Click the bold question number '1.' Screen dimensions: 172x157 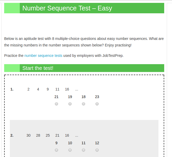click(x=12, y=89)
